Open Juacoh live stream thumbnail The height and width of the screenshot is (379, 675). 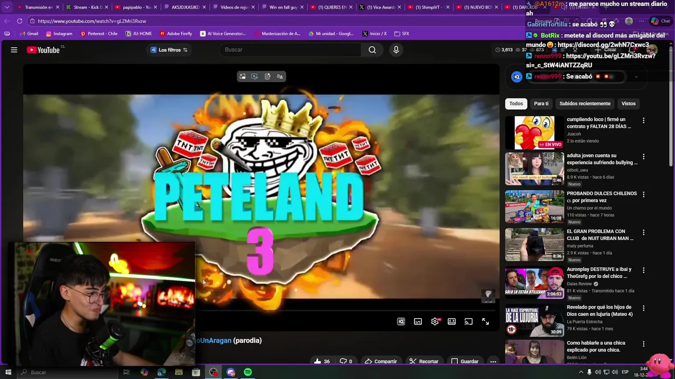pos(534,133)
